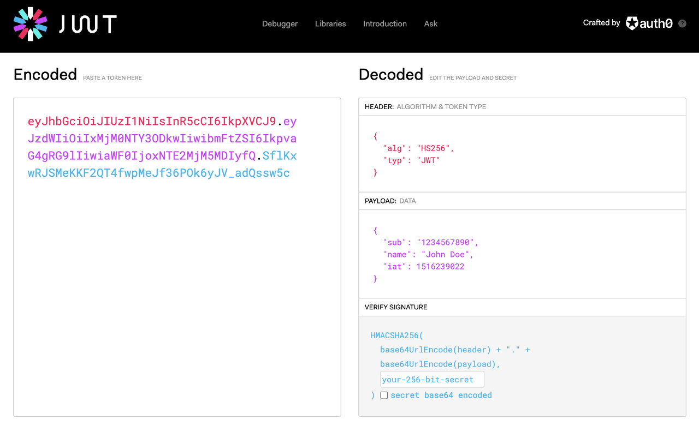Image resolution: width=699 pixels, height=426 pixels.
Task: Click the PAYLOAD: DATA section label
Action: (x=390, y=201)
